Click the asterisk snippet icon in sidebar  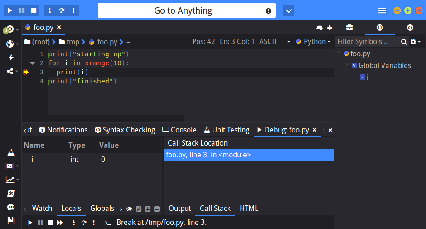click(x=10, y=193)
